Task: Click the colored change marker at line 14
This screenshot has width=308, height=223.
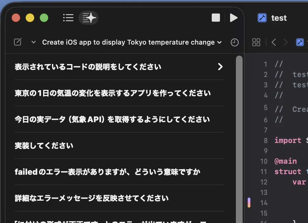Action: pyautogui.click(x=249, y=203)
